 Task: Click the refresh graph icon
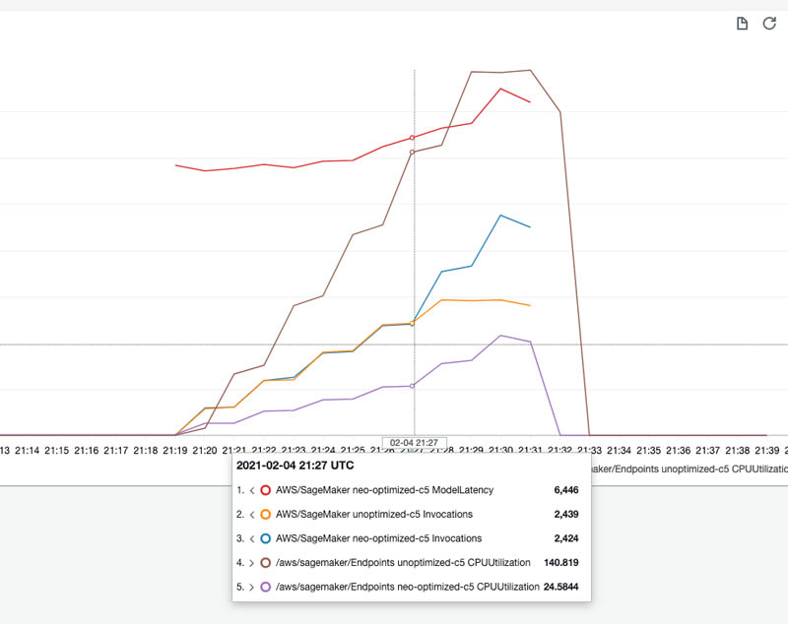point(769,24)
